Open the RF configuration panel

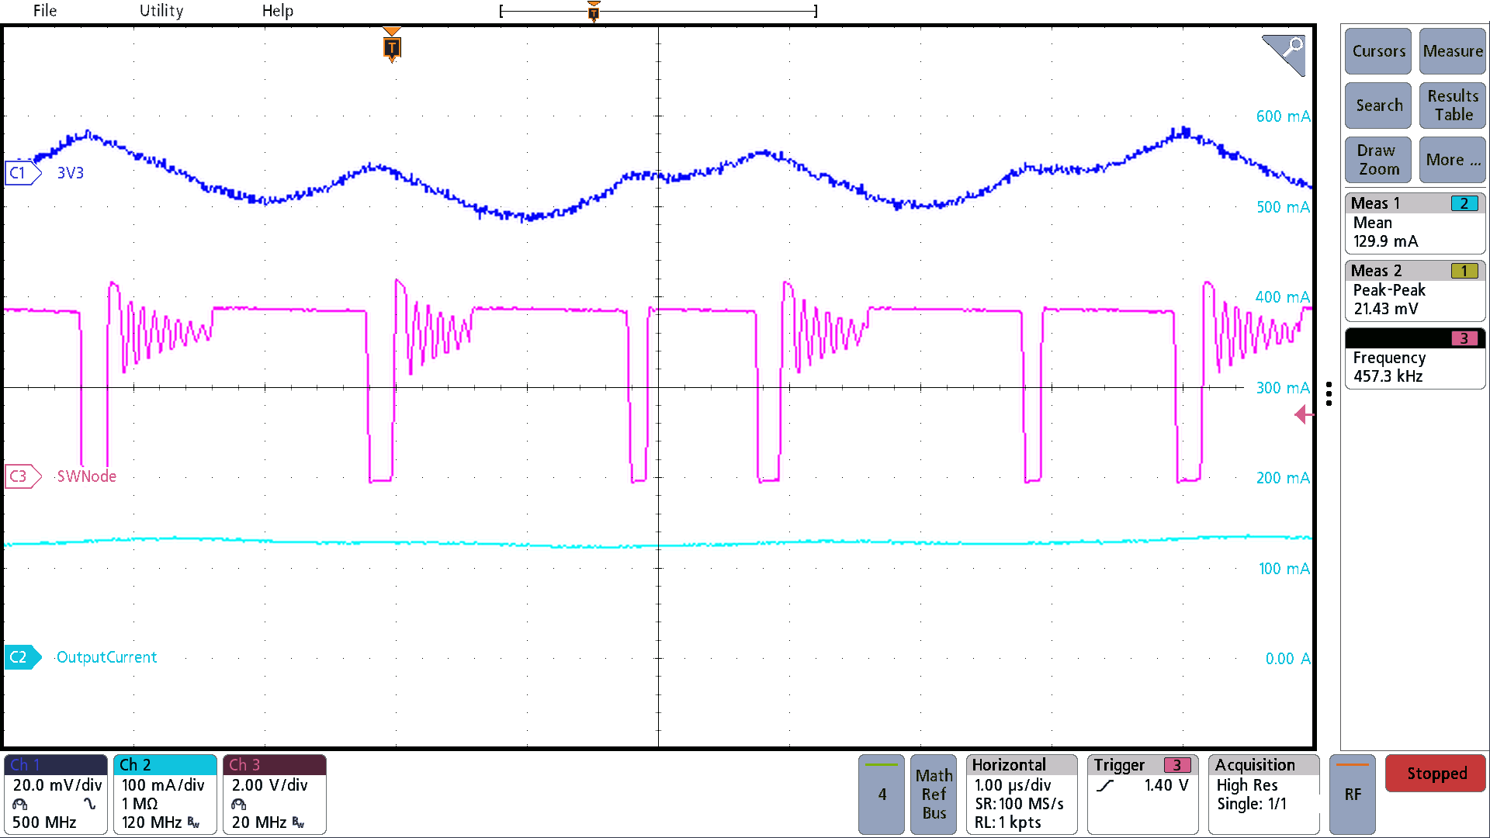click(x=1352, y=794)
